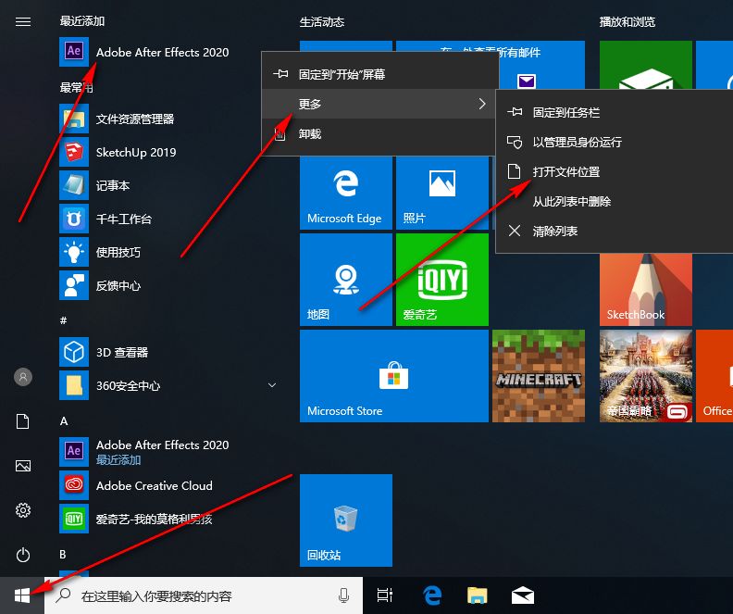The image size is (733, 614).
Task: Choose 卸载 uninstall in context menu
Action: tap(379, 133)
